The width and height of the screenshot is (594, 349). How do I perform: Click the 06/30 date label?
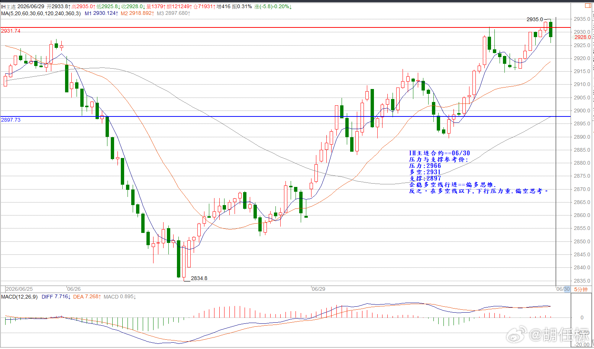[563, 289]
